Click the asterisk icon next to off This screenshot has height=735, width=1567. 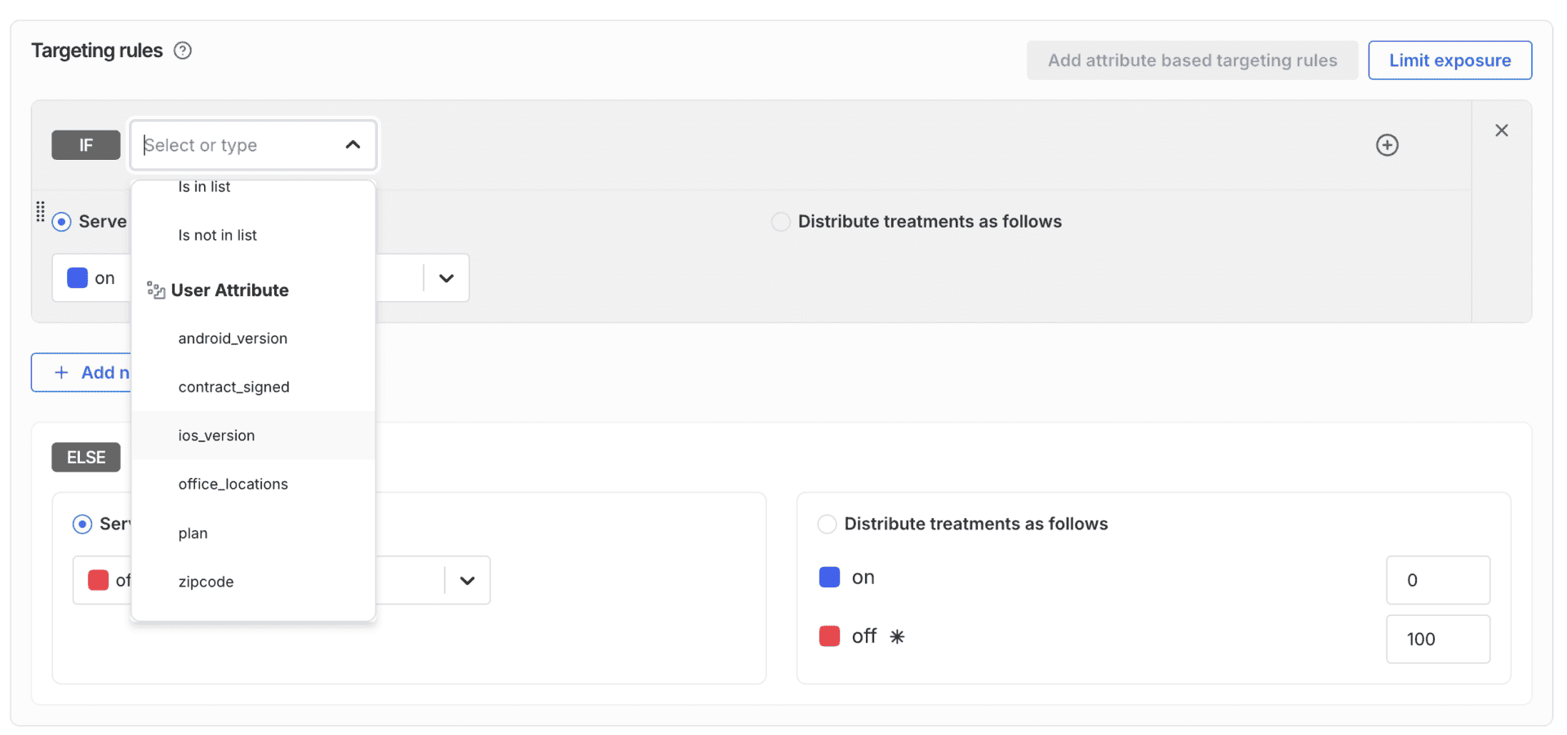point(897,636)
